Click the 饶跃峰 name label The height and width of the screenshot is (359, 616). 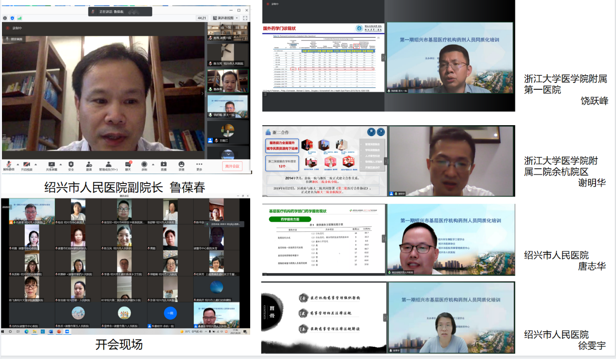[x=594, y=101]
